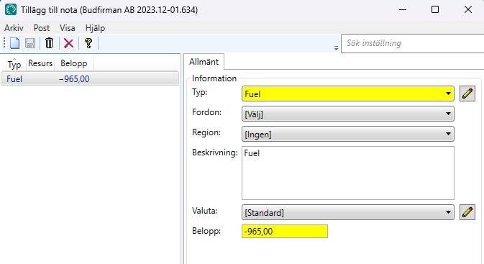Click the save floppy disk icon

click(x=30, y=43)
